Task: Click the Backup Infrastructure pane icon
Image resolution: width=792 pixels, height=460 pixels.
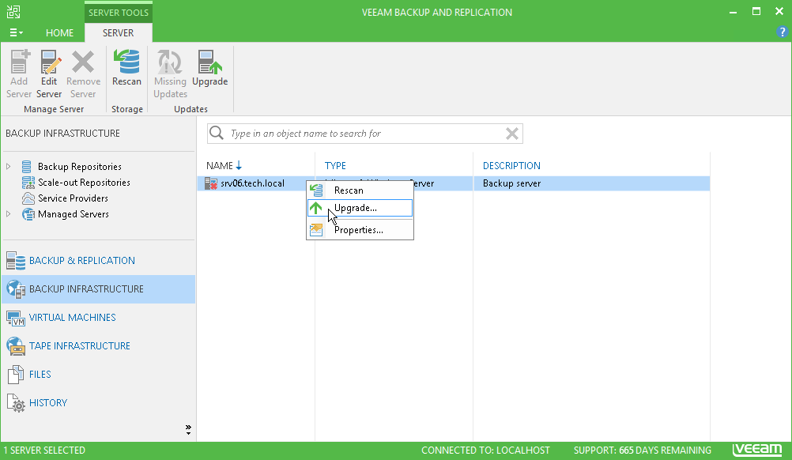Action: [x=16, y=288]
